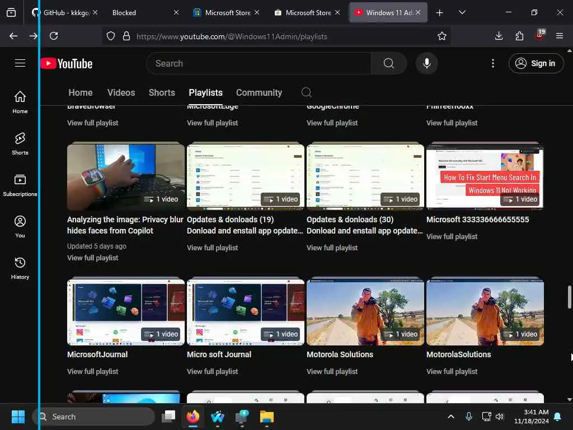Switch to the channel Shorts tab

[162, 92]
